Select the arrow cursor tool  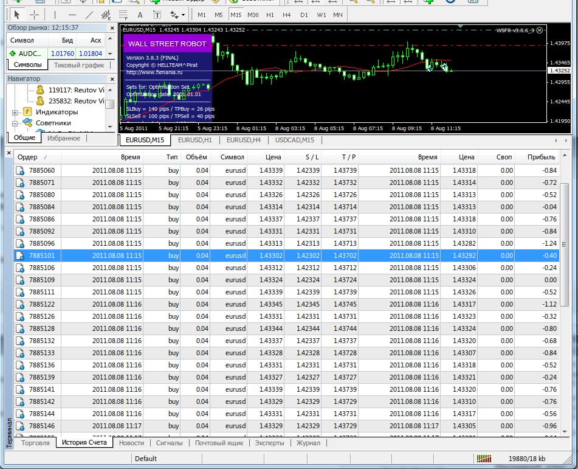click(16, 15)
